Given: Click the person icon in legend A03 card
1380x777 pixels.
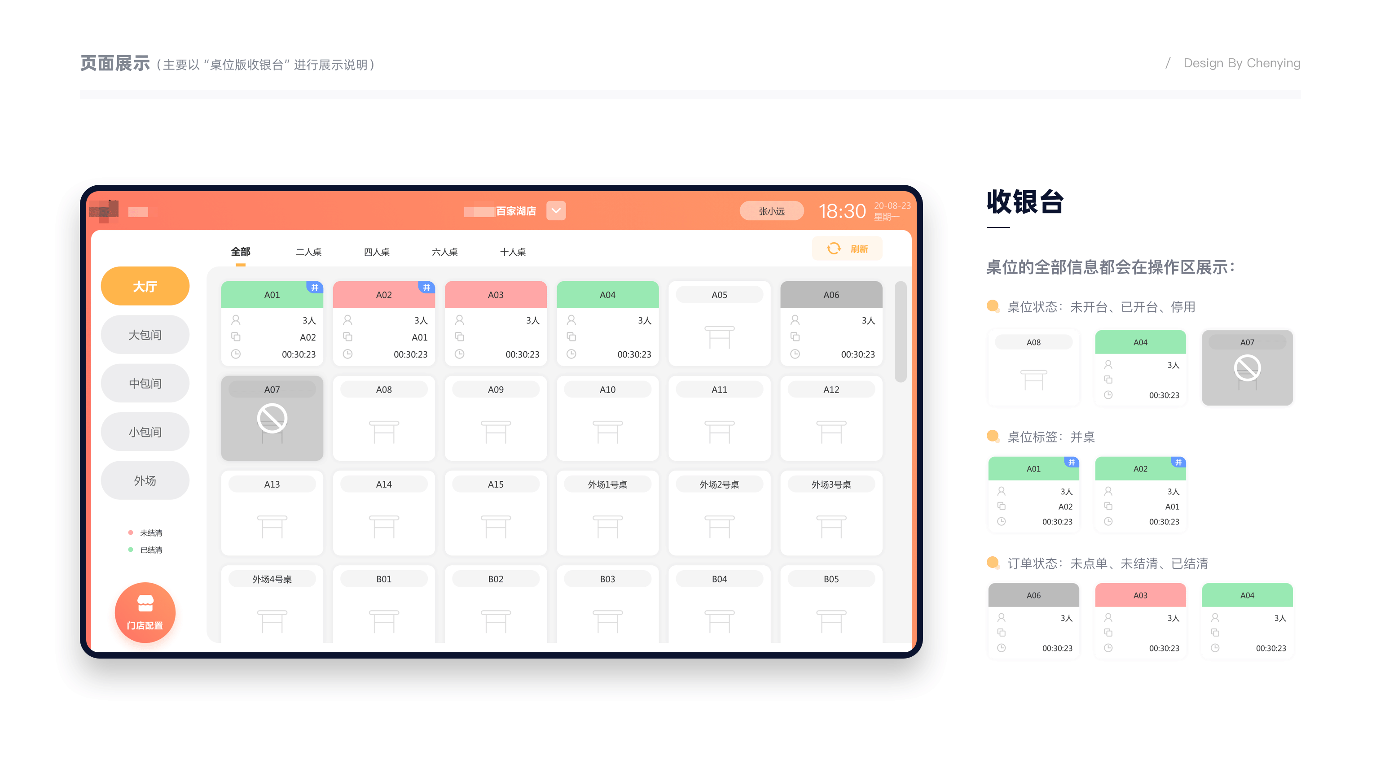Looking at the screenshot, I should [1108, 617].
